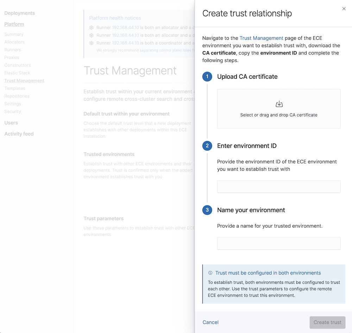Focus the trusted environment name field
The image size is (352, 333).
coord(278,243)
